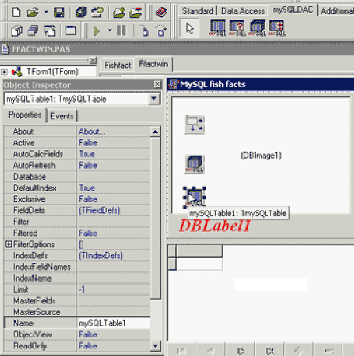Screen dimensions: 354x356
Task: Click the Toggle Form/Unit icon
Action: click(x=50, y=31)
